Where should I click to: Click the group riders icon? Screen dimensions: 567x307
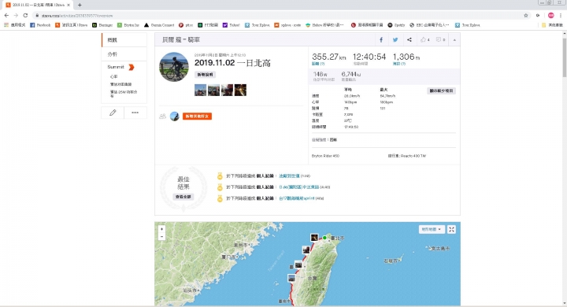coord(162,116)
